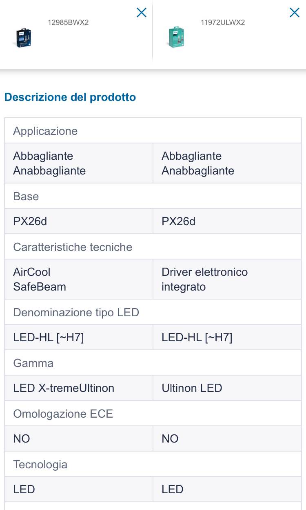Select the Tecnologia row header
This screenshot has width=306, height=510.
pos(40,465)
